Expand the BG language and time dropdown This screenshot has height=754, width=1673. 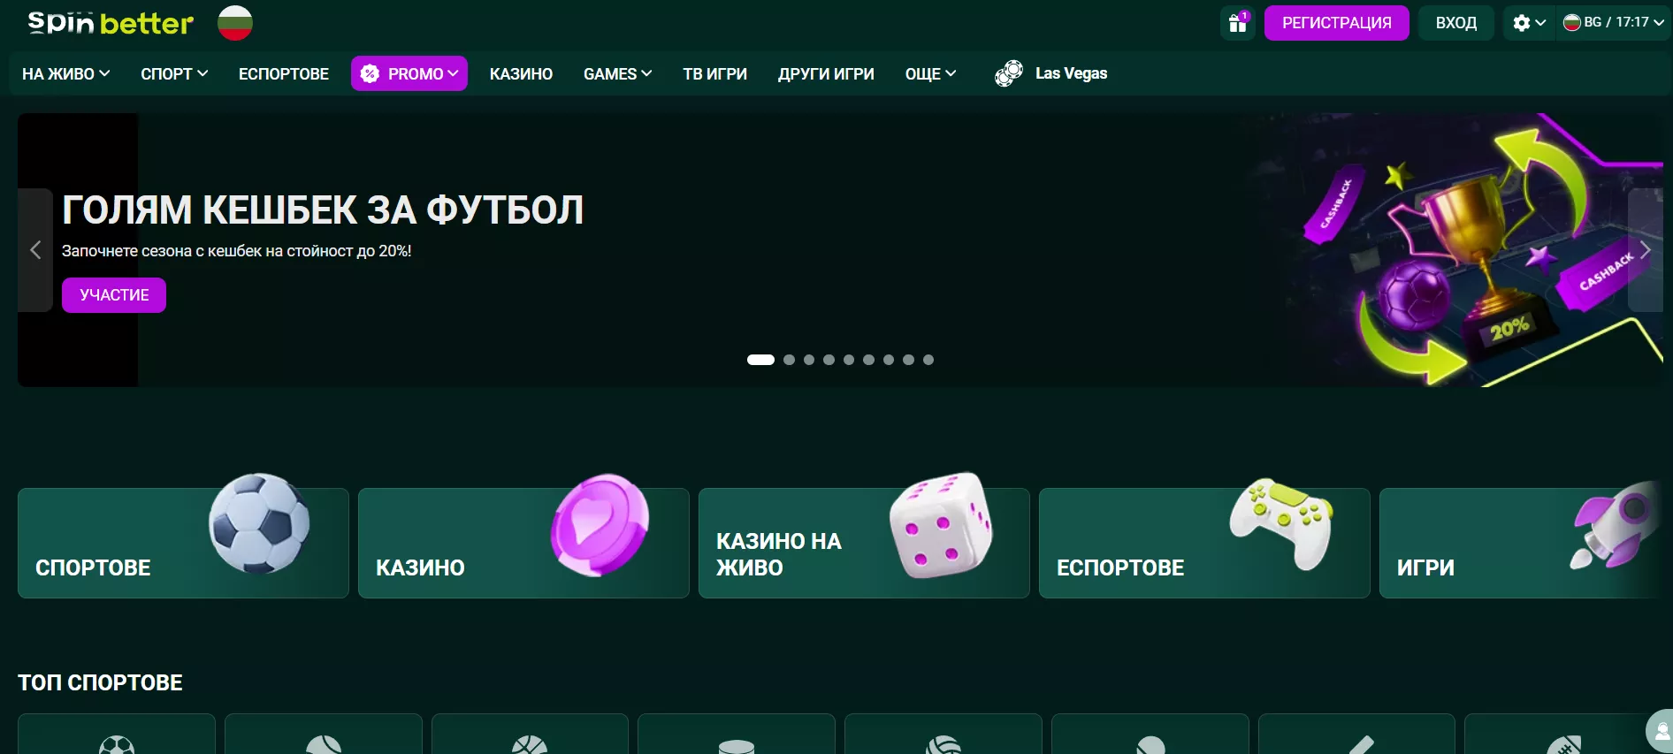click(x=1614, y=23)
